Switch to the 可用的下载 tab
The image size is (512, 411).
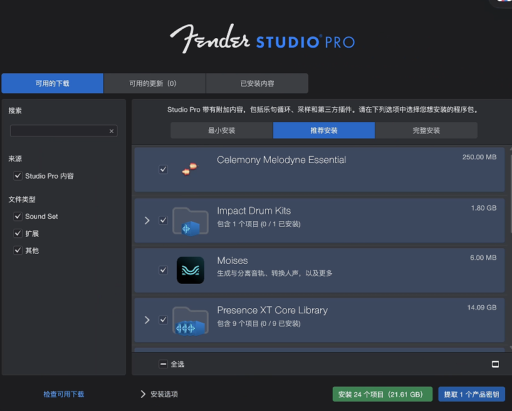52,83
